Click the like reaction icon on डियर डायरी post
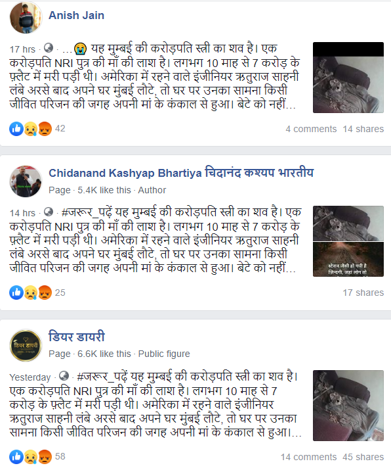391x472 pixels. pos(16,457)
